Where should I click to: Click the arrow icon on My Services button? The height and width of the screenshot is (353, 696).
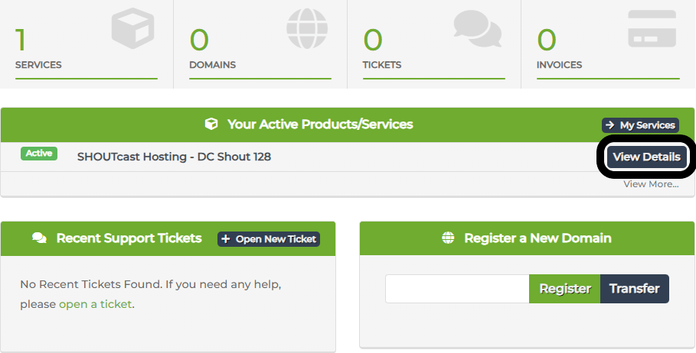(x=610, y=125)
